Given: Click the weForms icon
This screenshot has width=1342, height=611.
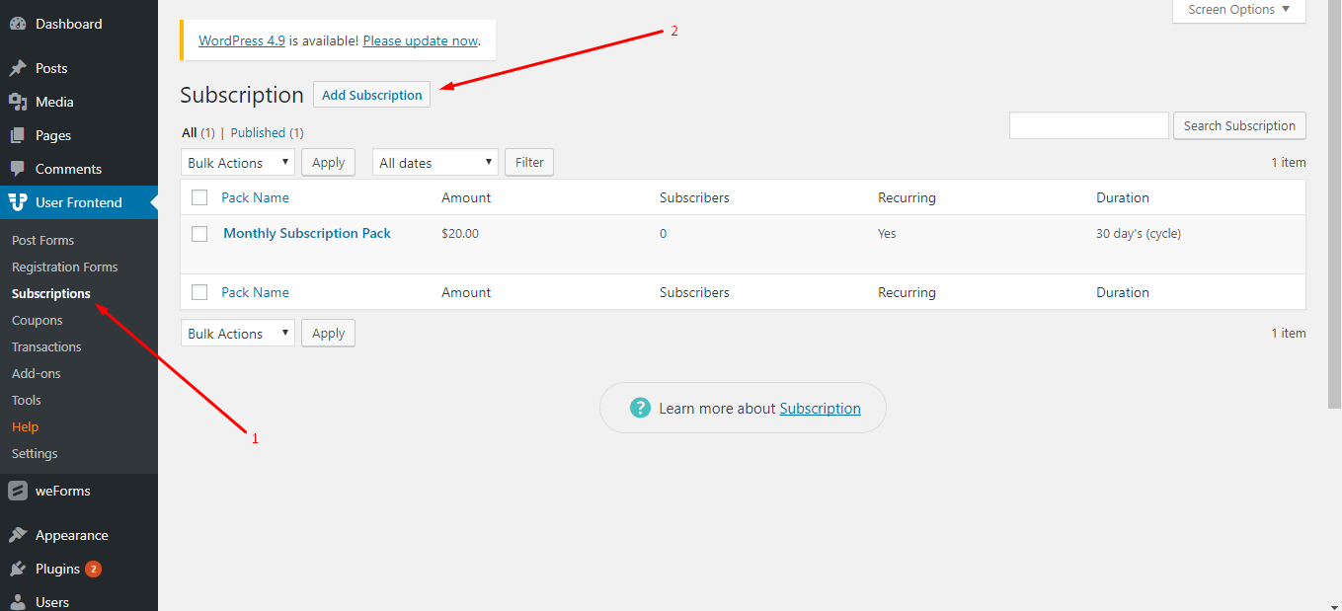Looking at the screenshot, I should 18,491.
